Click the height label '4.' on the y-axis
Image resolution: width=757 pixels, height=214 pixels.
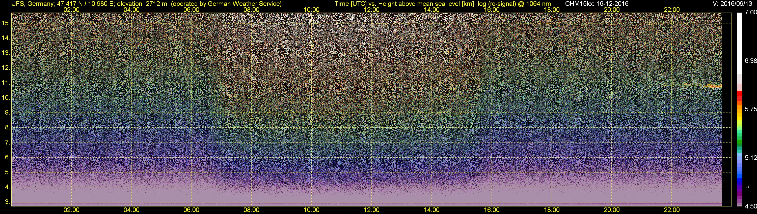7,187
